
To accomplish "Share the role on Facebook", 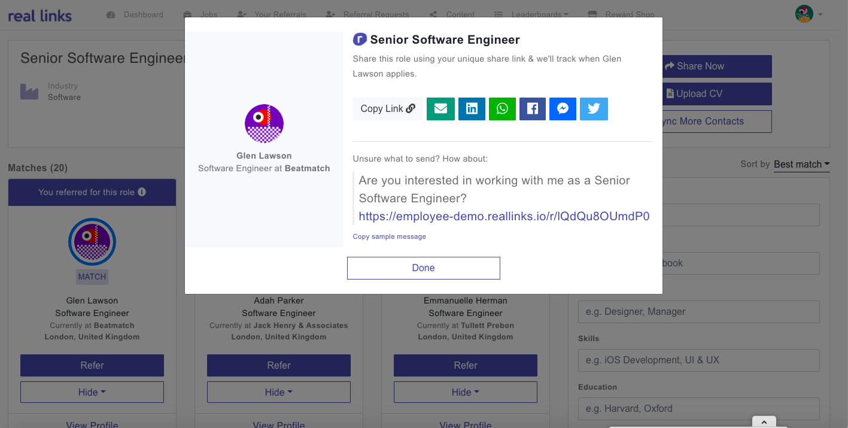I will tap(533, 109).
